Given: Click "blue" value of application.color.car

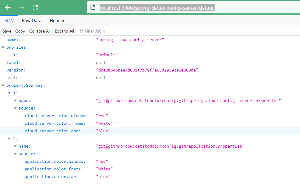Looking at the screenshot, I should (103, 177).
